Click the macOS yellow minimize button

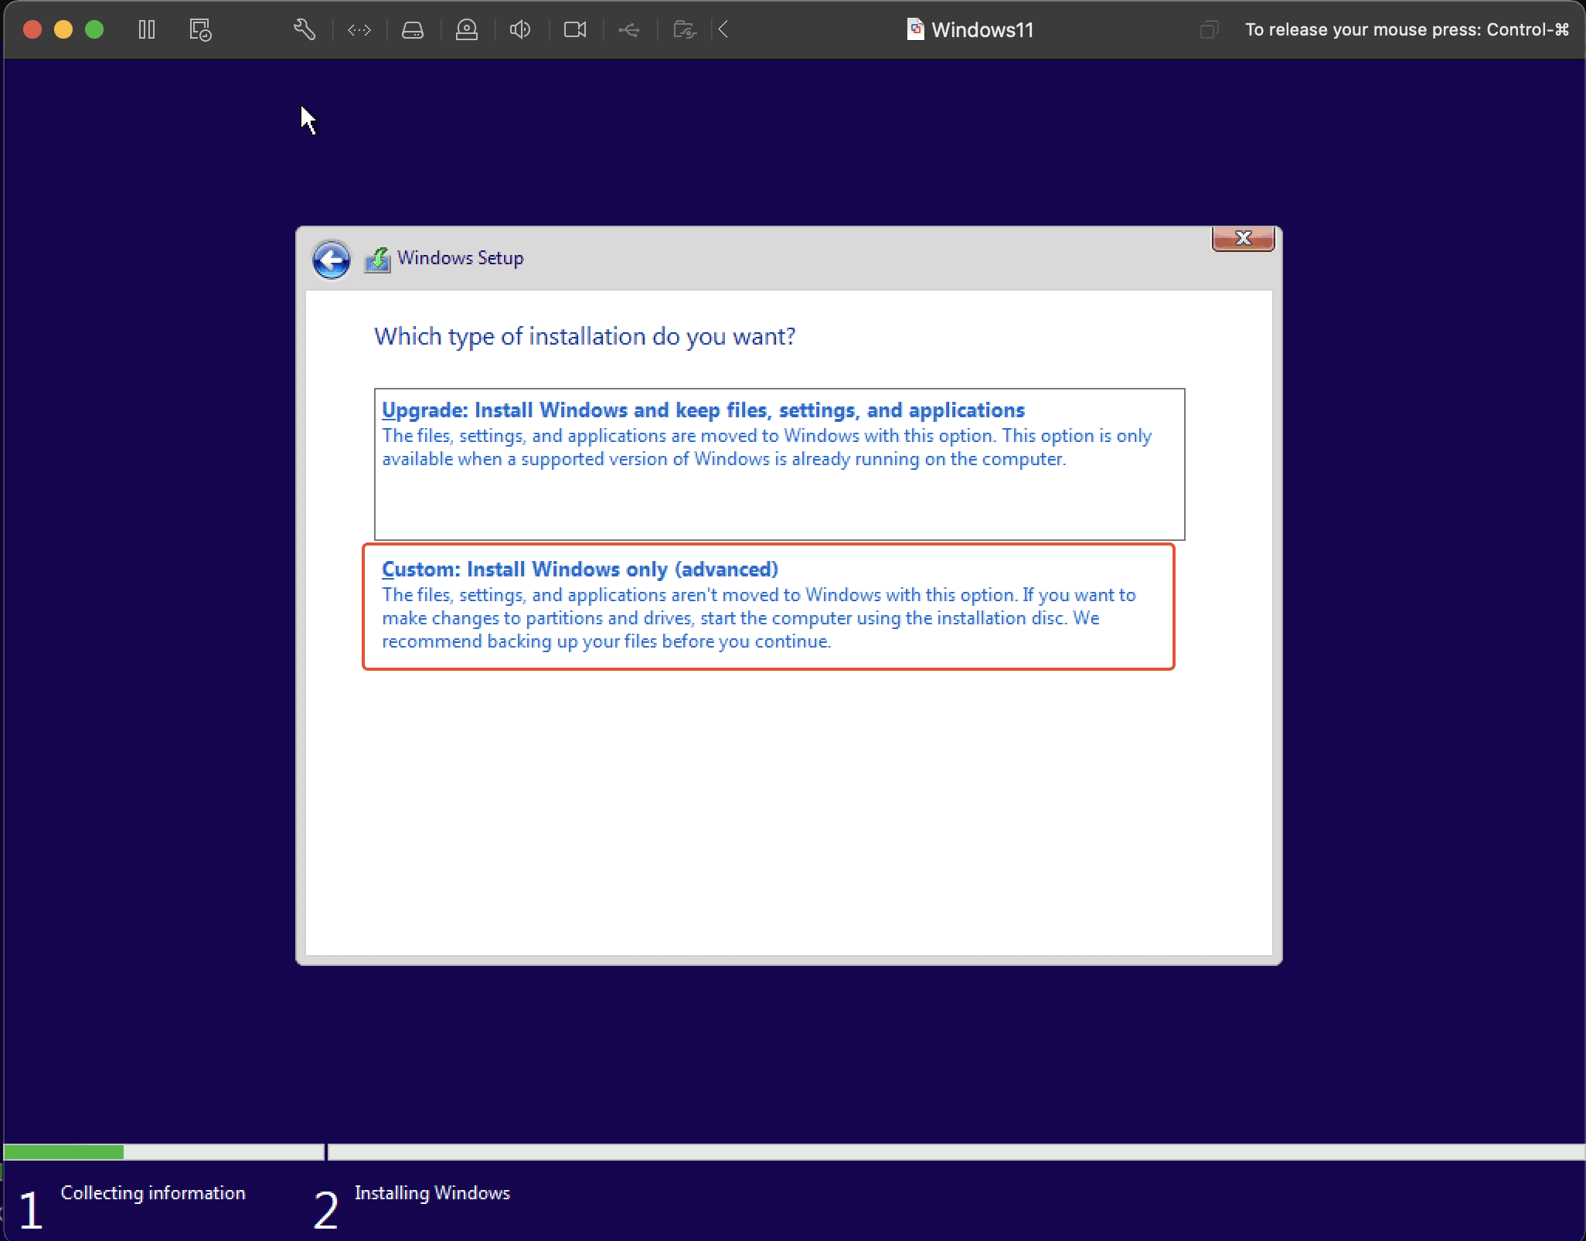(63, 29)
